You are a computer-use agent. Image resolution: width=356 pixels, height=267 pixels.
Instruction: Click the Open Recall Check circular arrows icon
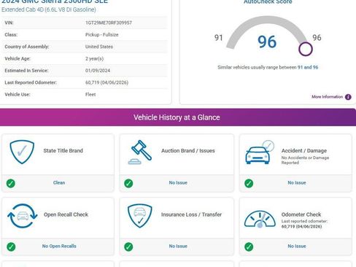click(x=23, y=216)
